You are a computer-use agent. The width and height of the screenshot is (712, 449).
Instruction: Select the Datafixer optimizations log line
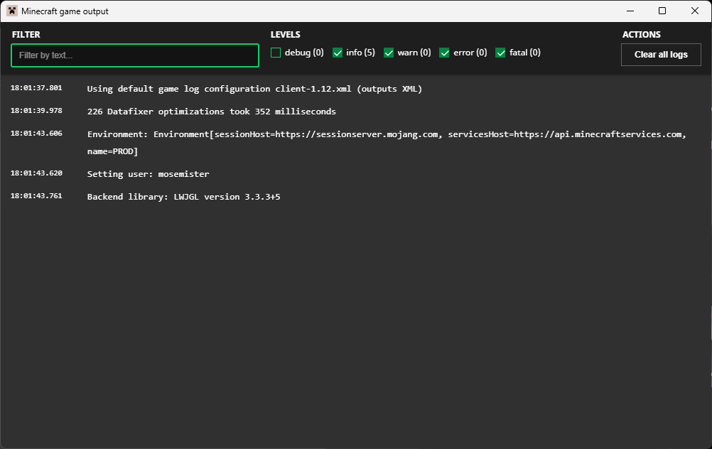212,112
